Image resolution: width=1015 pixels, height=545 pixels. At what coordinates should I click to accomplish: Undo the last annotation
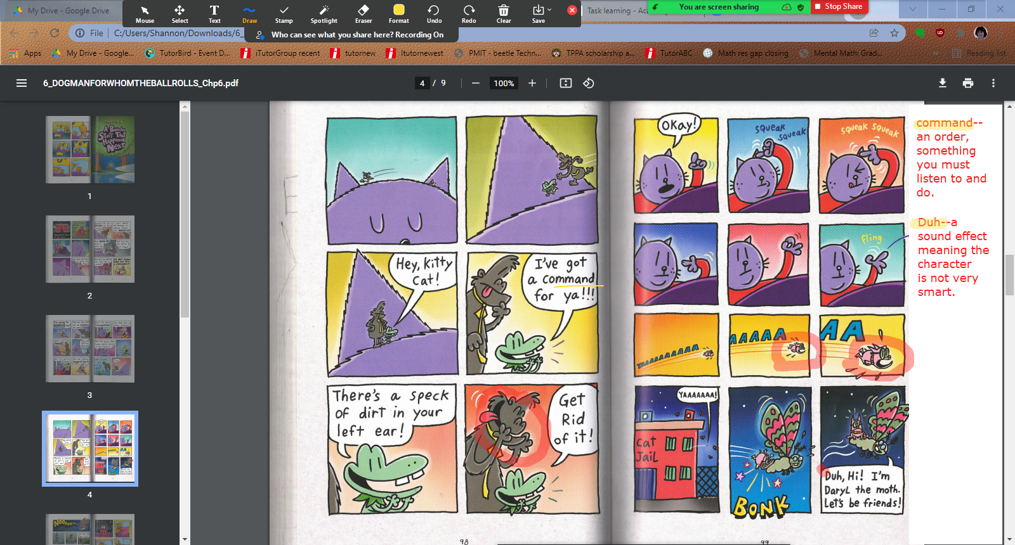(434, 14)
